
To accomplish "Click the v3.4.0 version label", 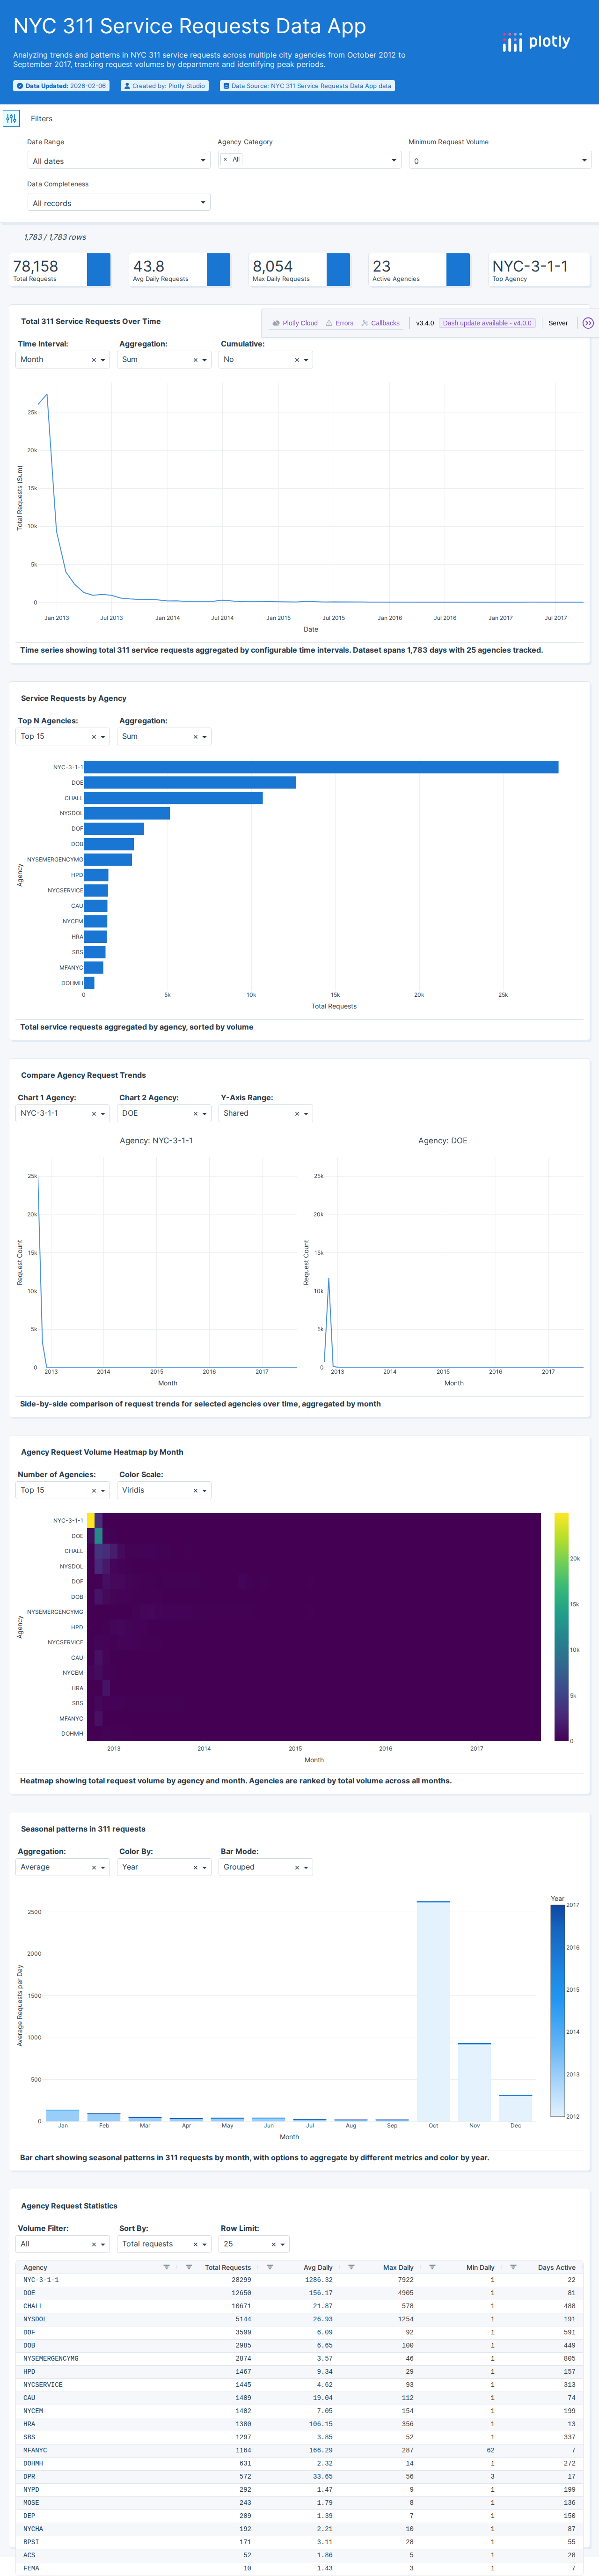I will pos(425,323).
